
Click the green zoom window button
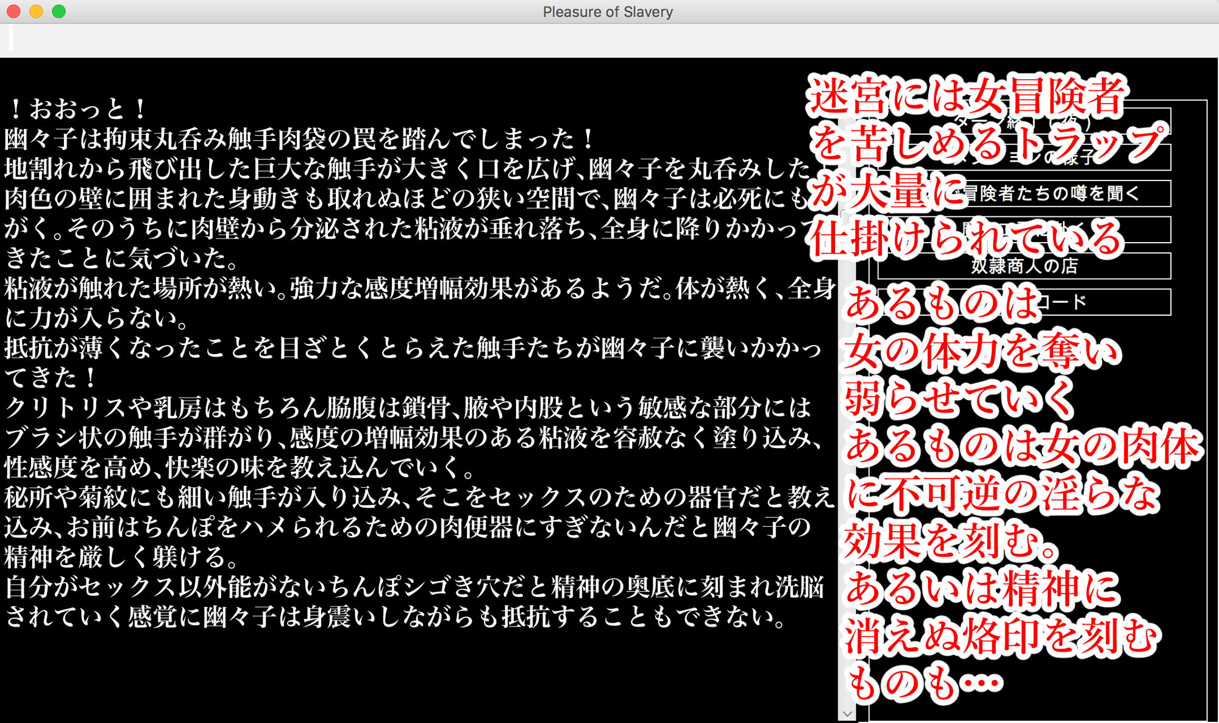coord(59,12)
